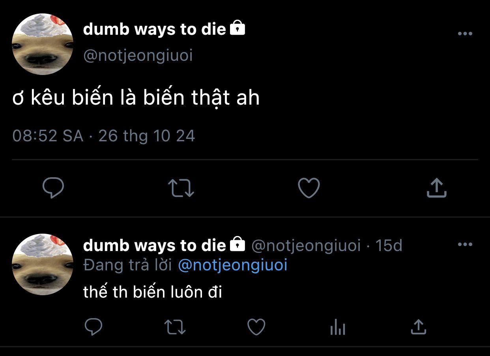This screenshot has height=356, width=490.
Task: View analytics of the reply tweet
Action: [x=338, y=327]
